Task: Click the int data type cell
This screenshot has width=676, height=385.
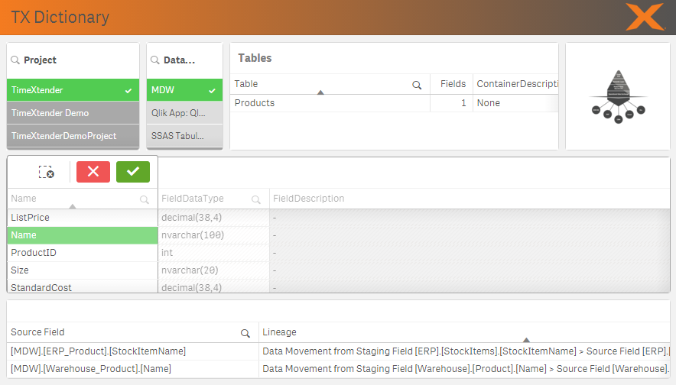Action: pos(214,253)
